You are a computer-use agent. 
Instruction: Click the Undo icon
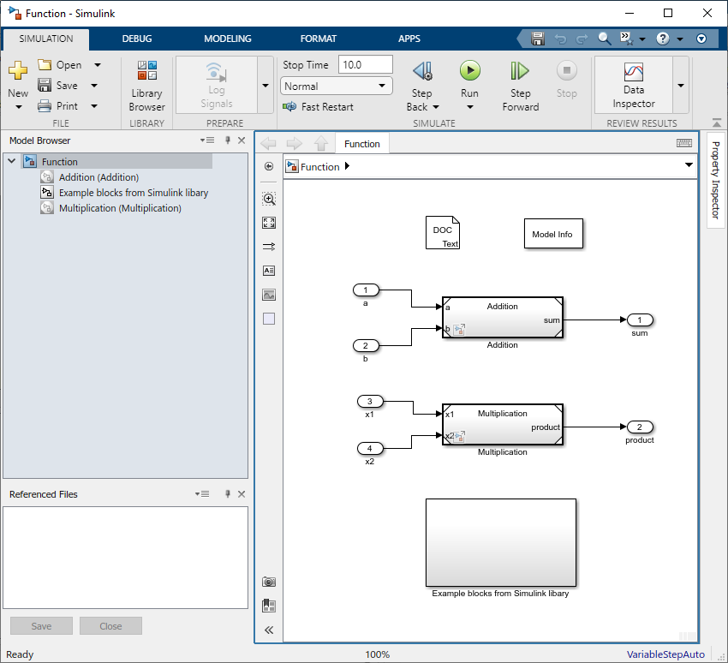(558, 38)
